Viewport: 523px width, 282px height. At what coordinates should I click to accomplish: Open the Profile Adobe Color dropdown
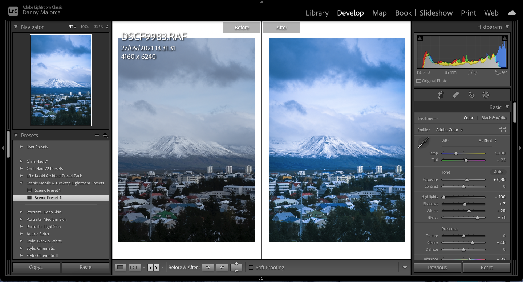pos(450,130)
